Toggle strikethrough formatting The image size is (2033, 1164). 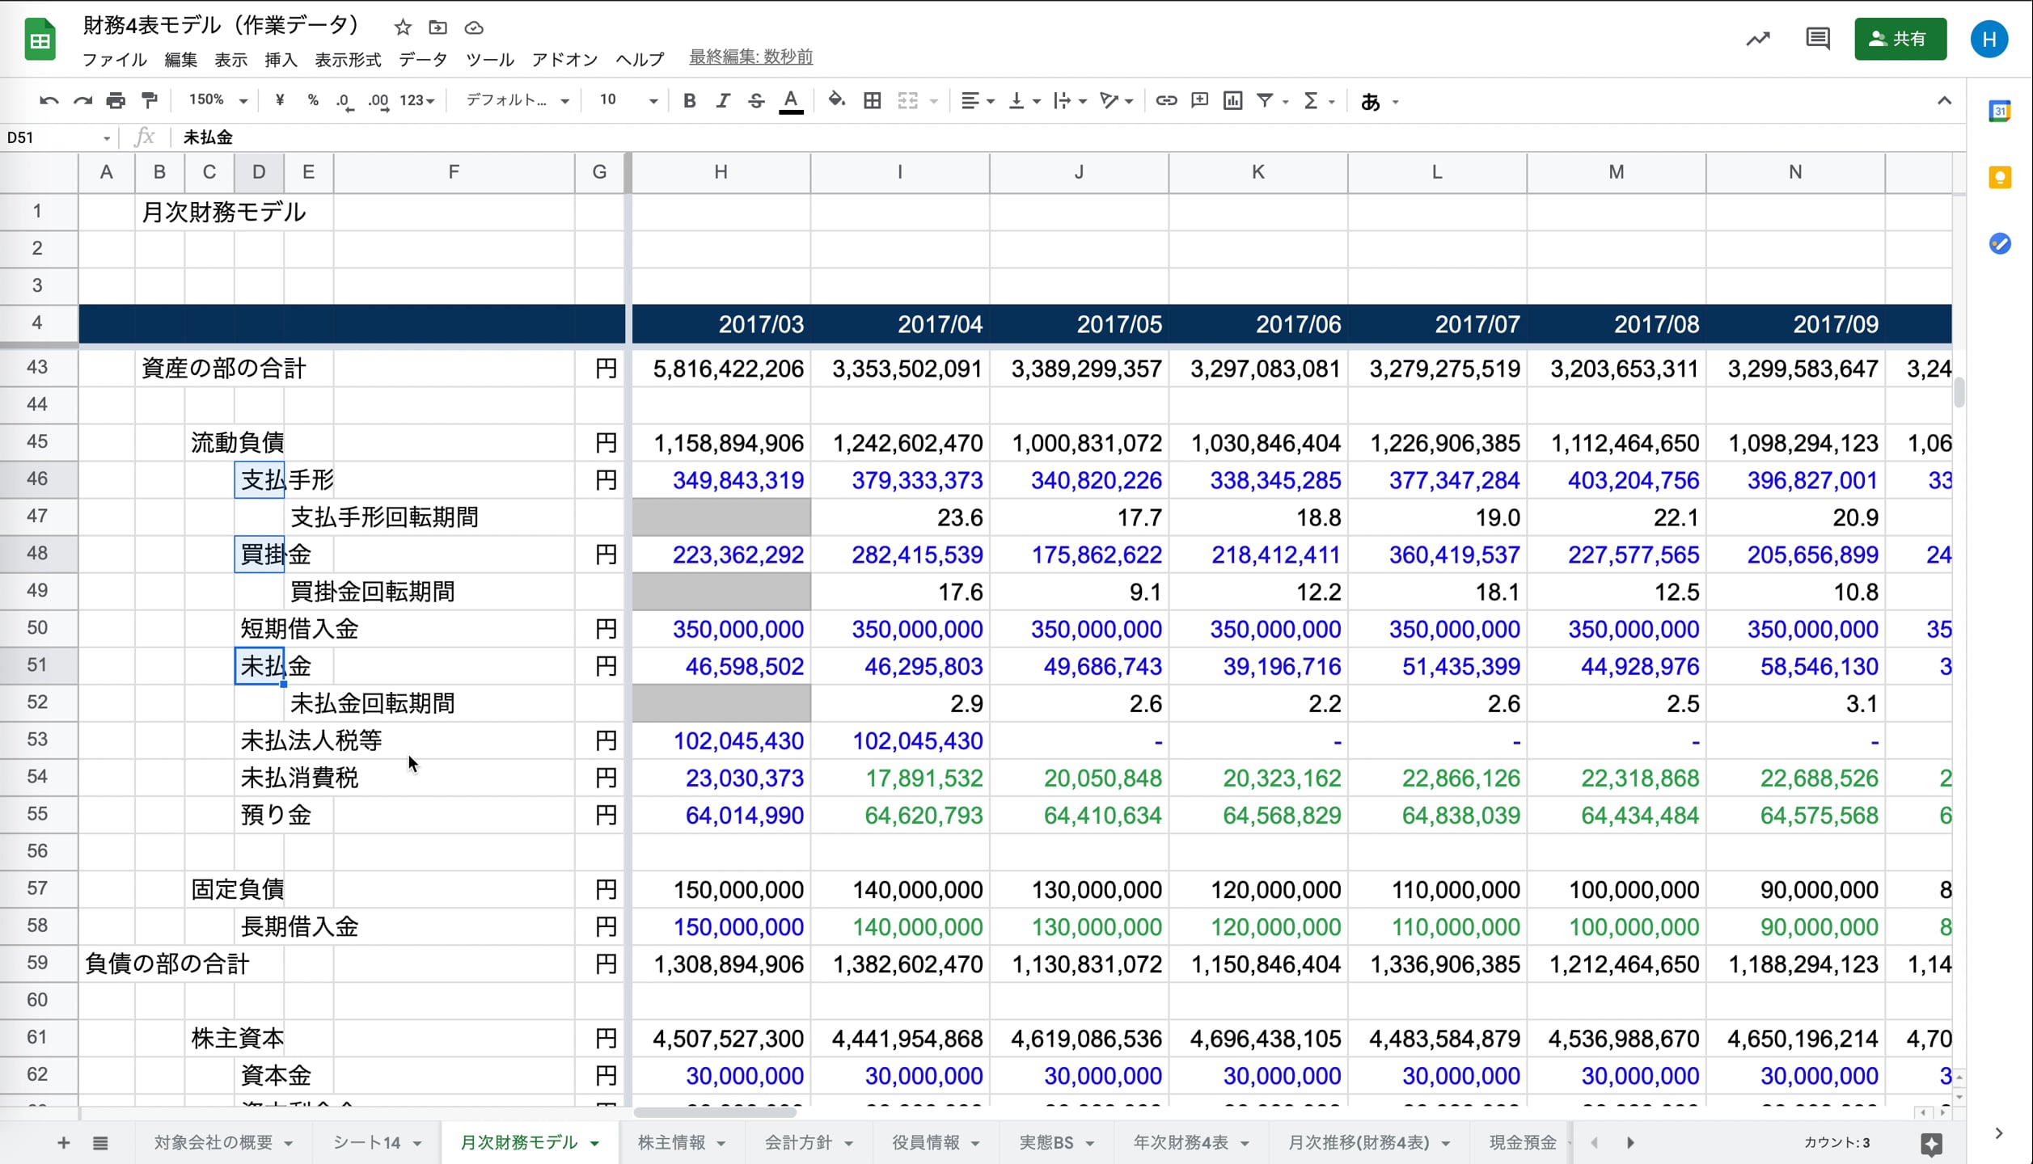(756, 100)
